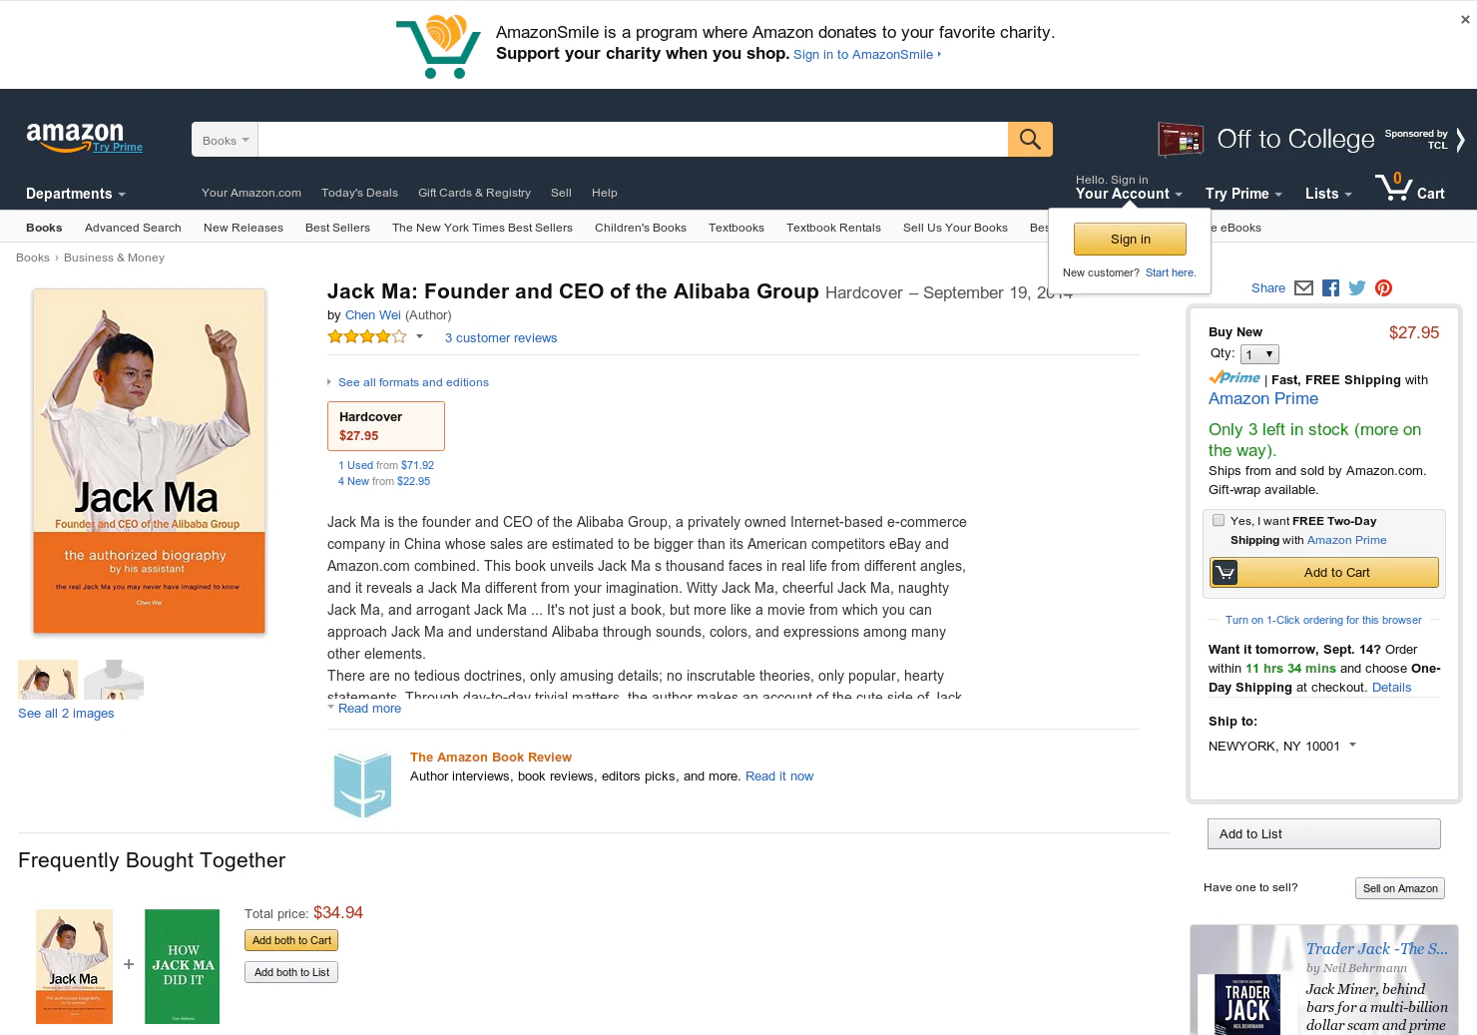The width and height of the screenshot is (1477, 1035).
Task: Close the AmazonSmile banner
Action: point(1465,19)
